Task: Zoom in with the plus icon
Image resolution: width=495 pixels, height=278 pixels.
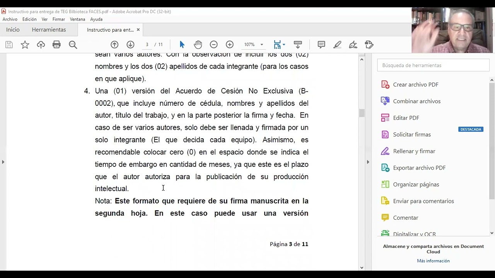Action: (230, 45)
